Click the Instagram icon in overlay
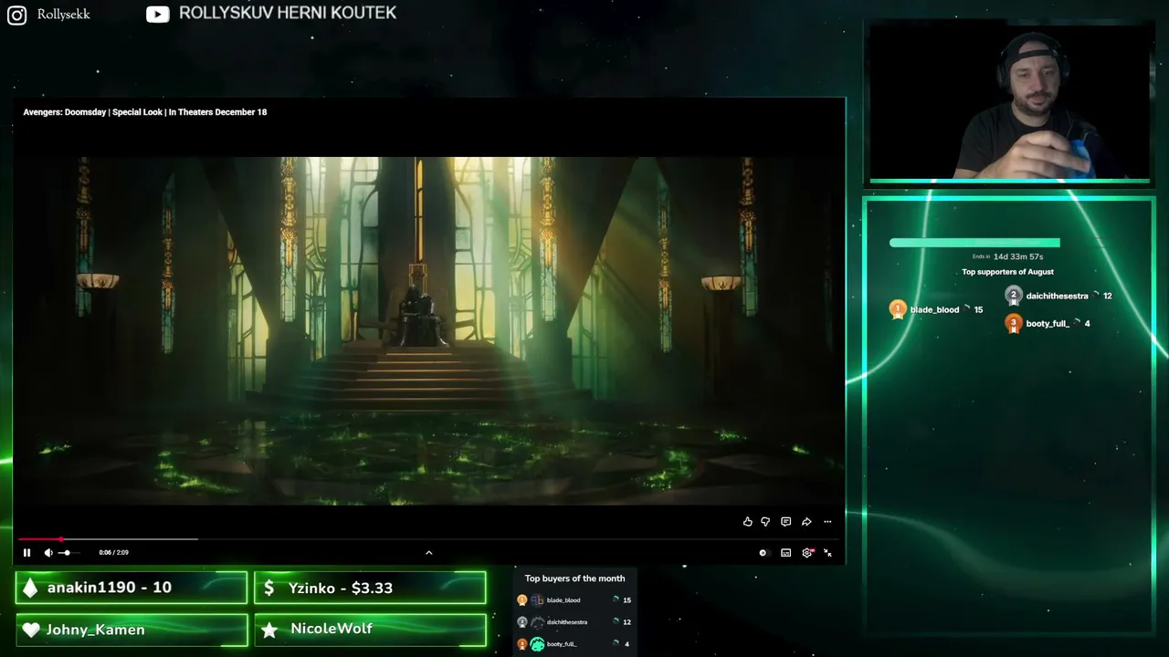 (x=16, y=15)
